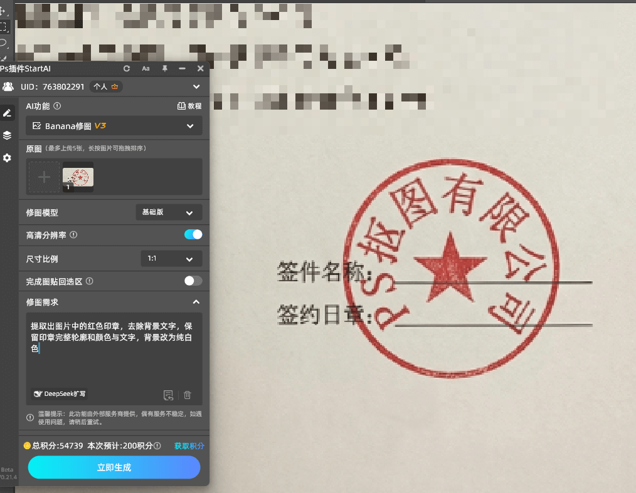
Task: Open the 修图模型 基础版 dropdown
Action: click(x=169, y=212)
